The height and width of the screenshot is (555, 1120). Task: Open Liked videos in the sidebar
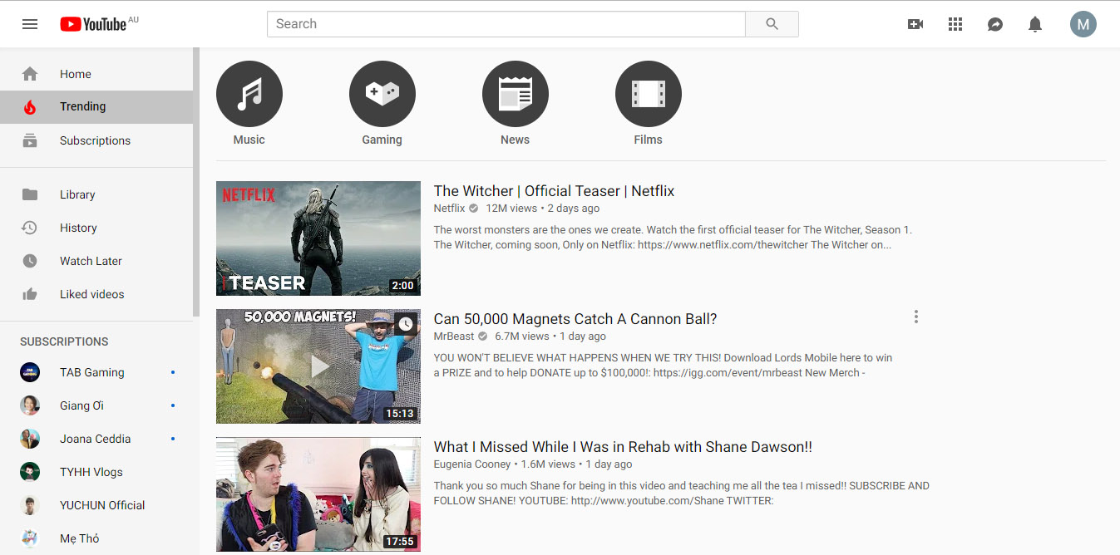pyautogui.click(x=96, y=294)
